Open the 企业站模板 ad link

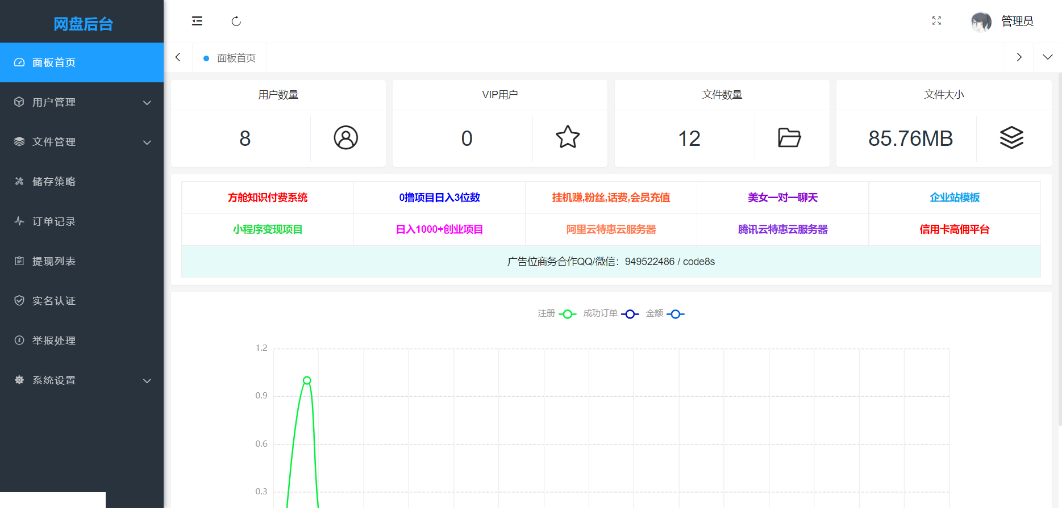pyautogui.click(x=955, y=198)
